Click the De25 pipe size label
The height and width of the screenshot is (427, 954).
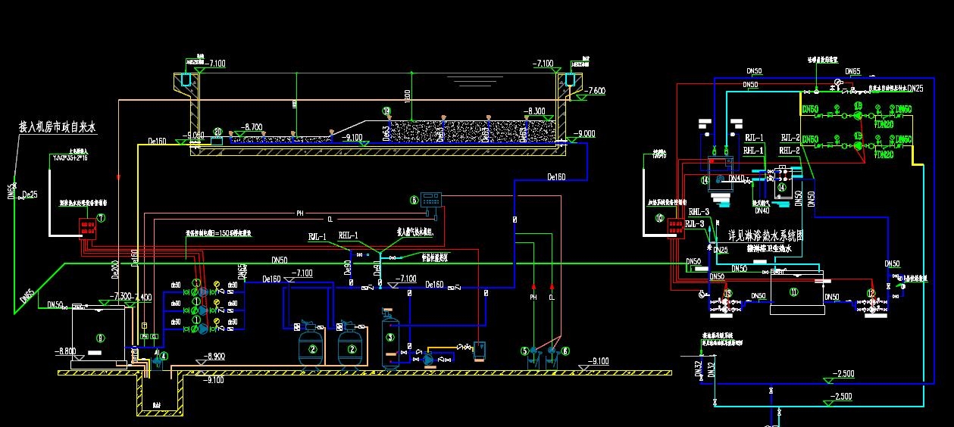click(x=30, y=195)
